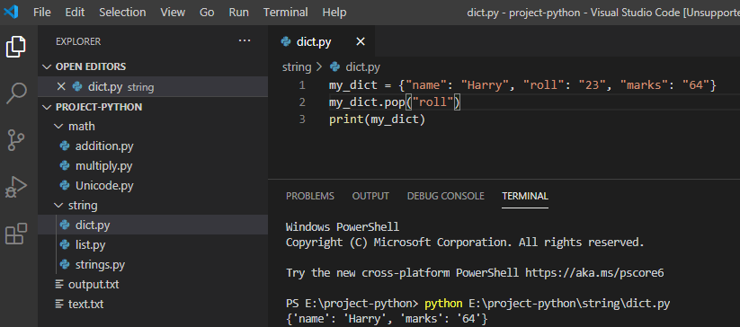Open addition.py from math folder

[x=104, y=146]
